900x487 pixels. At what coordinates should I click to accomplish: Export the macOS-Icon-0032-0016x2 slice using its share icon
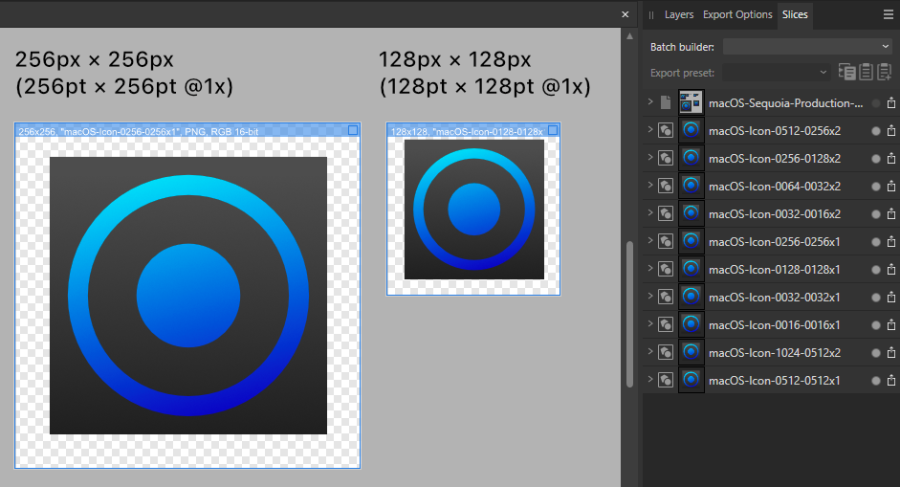(890, 213)
